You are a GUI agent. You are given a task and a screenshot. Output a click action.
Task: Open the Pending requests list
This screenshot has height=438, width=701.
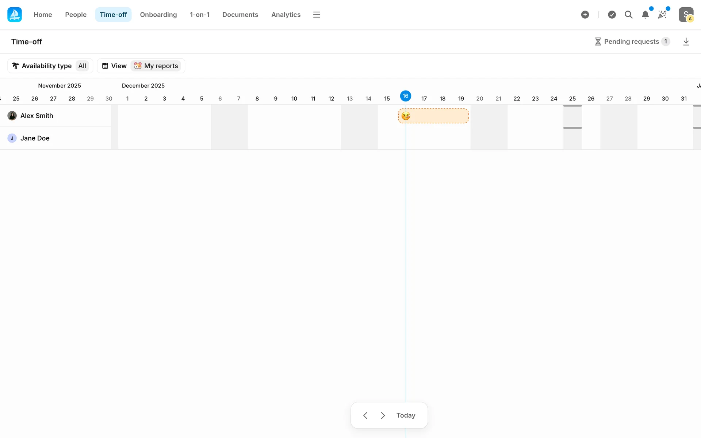[632, 42]
